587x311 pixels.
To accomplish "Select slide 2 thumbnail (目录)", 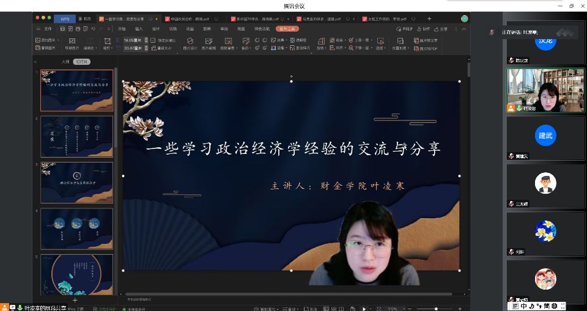I will [x=77, y=137].
